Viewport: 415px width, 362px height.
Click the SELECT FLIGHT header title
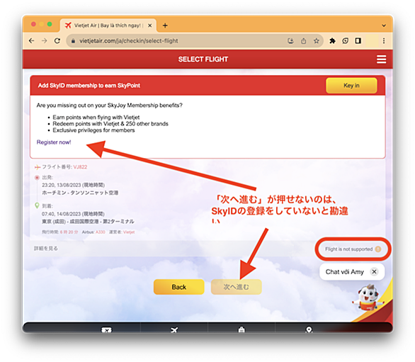(203, 60)
